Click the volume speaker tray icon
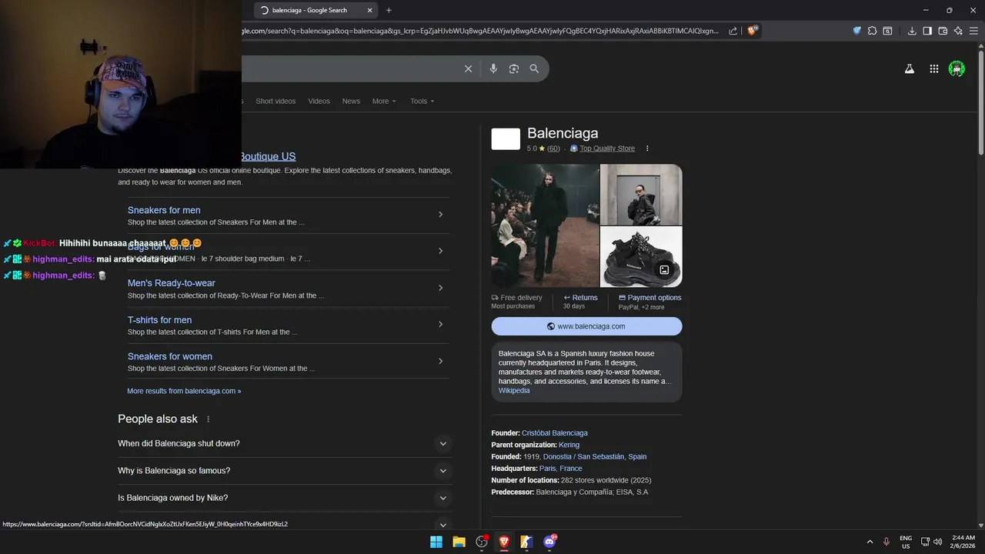This screenshot has width=985, height=554. [x=938, y=542]
